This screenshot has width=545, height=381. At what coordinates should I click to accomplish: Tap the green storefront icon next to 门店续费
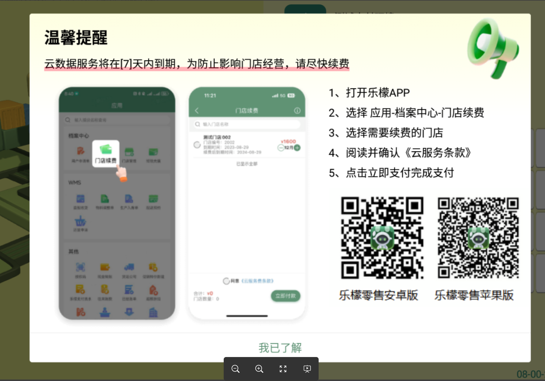pyautogui.click(x=129, y=152)
